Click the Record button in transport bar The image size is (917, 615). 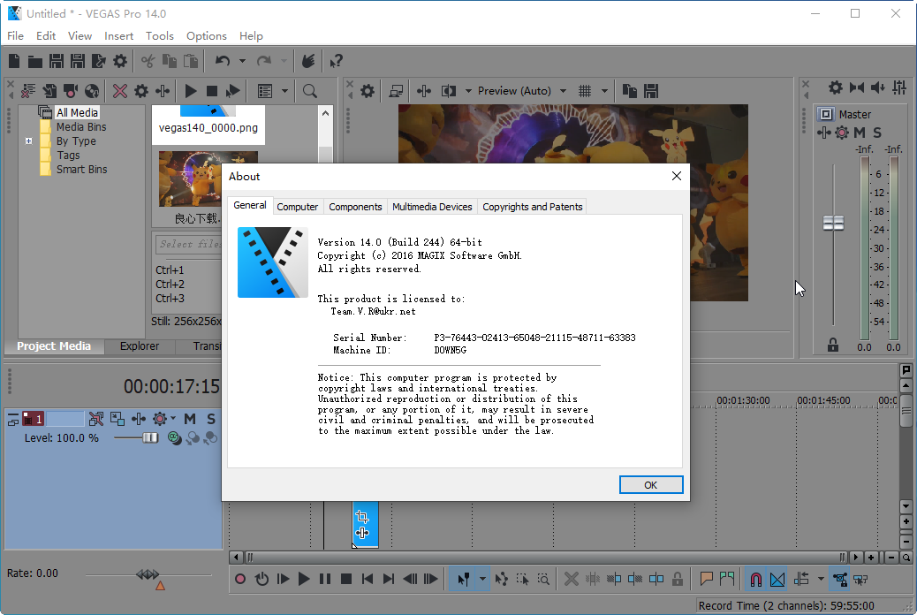239,580
